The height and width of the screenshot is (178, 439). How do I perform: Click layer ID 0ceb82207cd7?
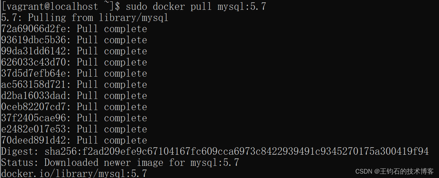35,107
